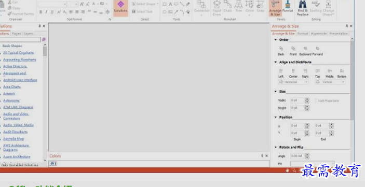The height and width of the screenshot is (187, 365).
Task: Move the shape Backward one level
Action: point(305,51)
